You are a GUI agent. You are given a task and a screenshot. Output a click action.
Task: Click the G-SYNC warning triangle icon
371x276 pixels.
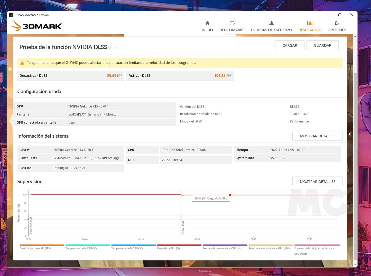click(x=22, y=63)
